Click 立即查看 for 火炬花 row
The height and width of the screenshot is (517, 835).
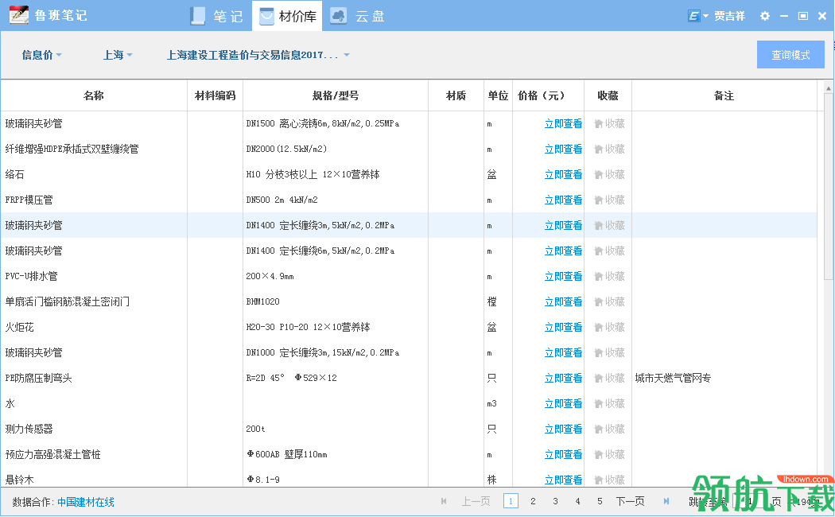563,328
